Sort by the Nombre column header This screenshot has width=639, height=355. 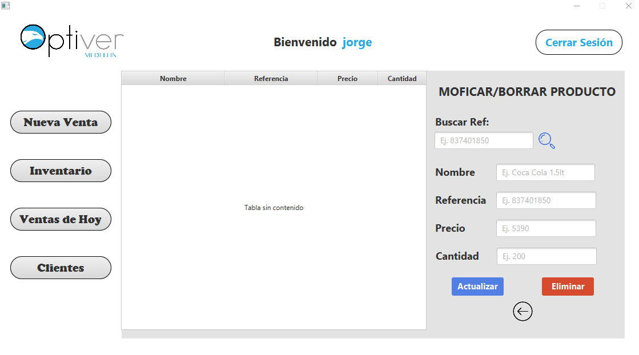172,78
